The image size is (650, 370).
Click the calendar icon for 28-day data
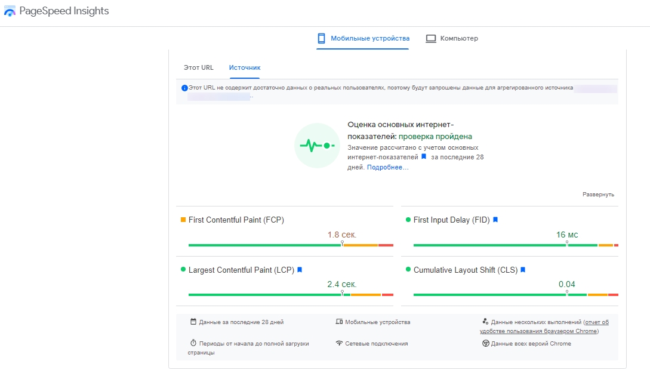click(193, 322)
